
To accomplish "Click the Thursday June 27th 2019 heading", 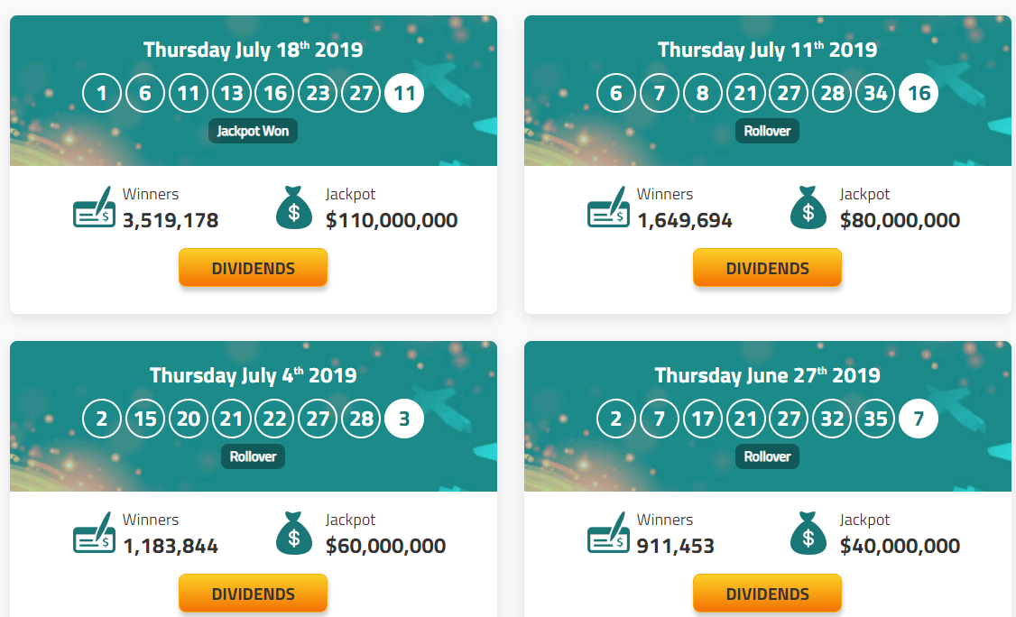I will [767, 375].
